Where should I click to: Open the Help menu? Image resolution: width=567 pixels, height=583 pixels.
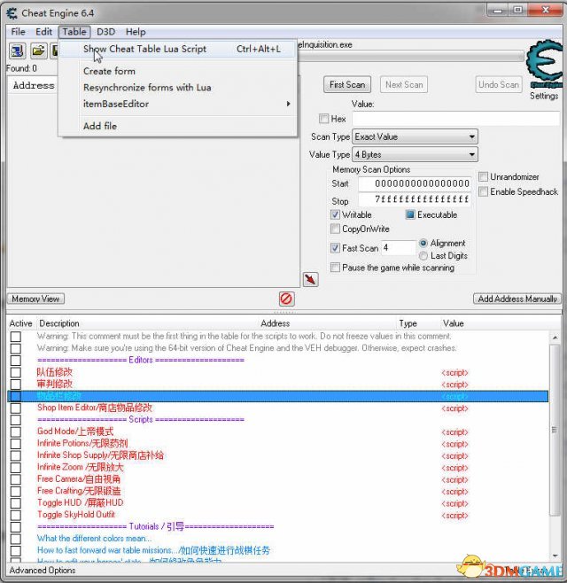pos(136,32)
